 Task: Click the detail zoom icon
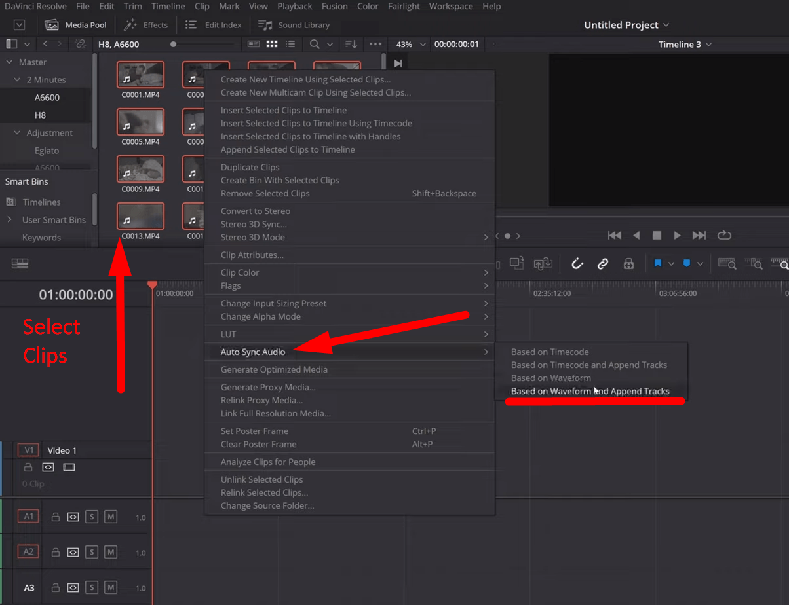click(x=755, y=263)
